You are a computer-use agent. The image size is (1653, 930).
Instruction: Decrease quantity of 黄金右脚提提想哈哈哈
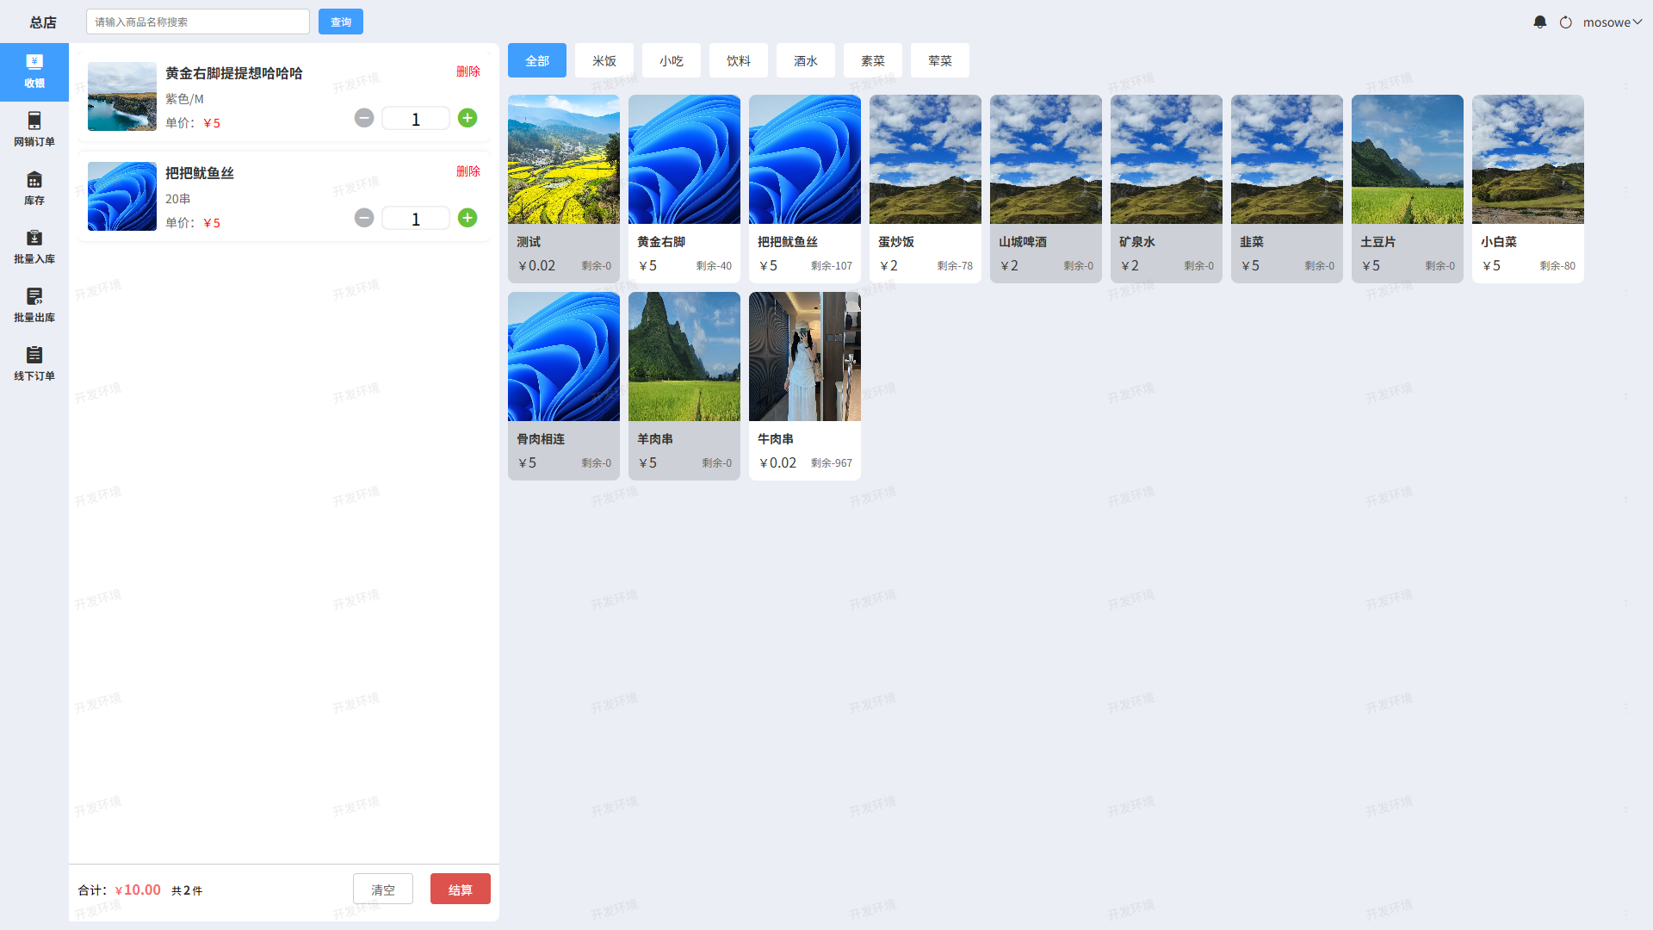pos(364,118)
